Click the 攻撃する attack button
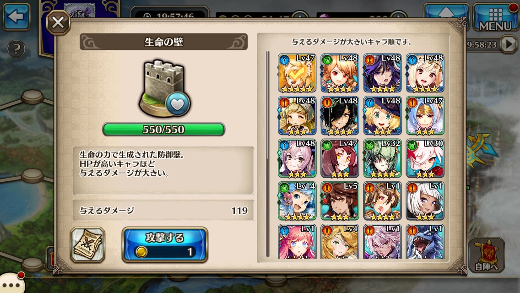This screenshot has height=293, width=520. [165, 244]
